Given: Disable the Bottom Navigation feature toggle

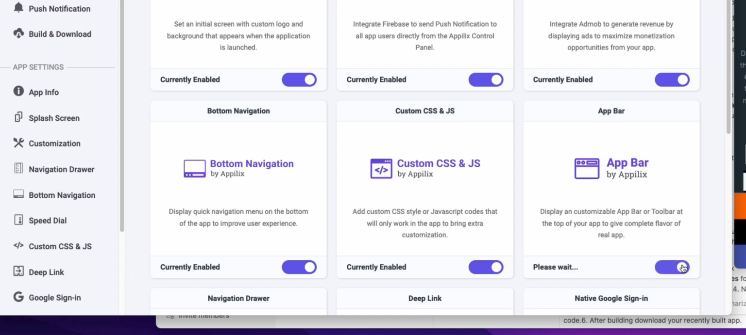Looking at the screenshot, I should tap(299, 267).
